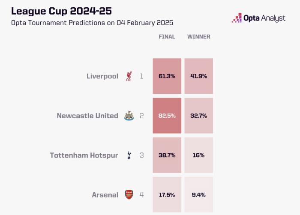Select Arsenal's 17.5% final probability cell
The height and width of the screenshot is (215, 300).
click(167, 194)
